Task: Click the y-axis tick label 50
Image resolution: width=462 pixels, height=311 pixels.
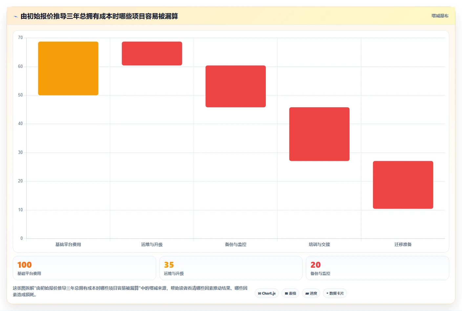Action: (20, 95)
